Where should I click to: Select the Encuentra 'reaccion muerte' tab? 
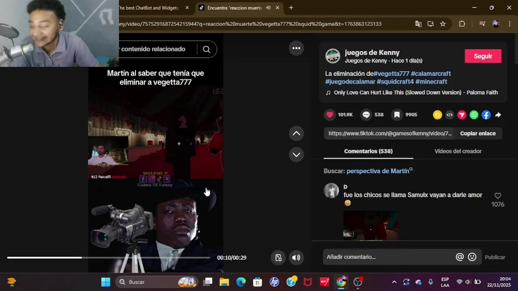[235, 8]
